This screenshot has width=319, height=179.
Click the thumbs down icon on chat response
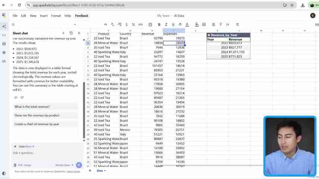point(22,97)
